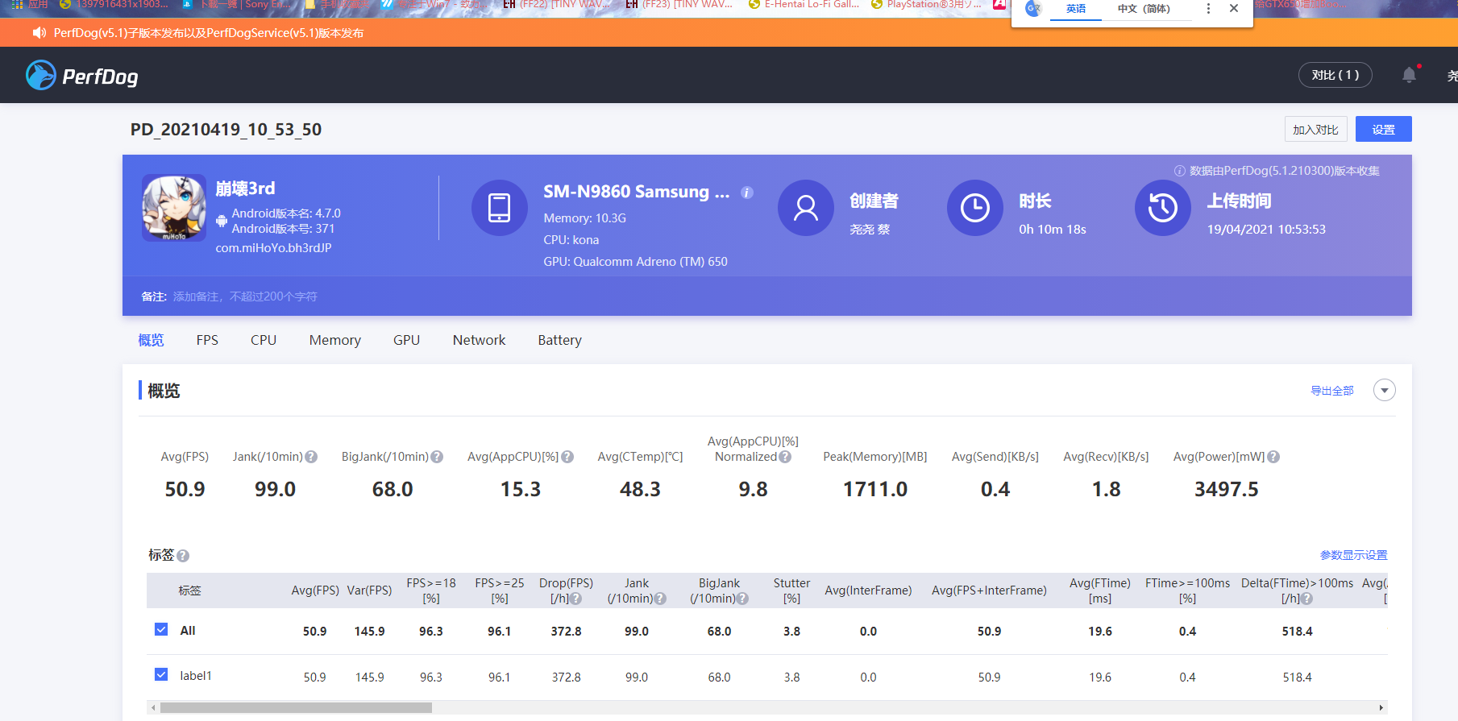Screen dimensions: 1458x721
Task: Toggle the label1 row checkbox
Action: tap(161, 675)
